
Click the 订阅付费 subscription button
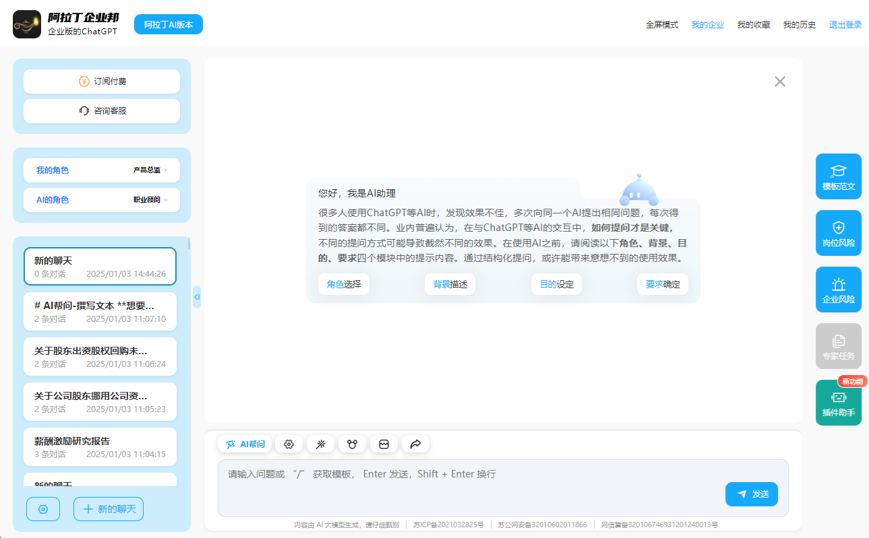tap(102, 81)
